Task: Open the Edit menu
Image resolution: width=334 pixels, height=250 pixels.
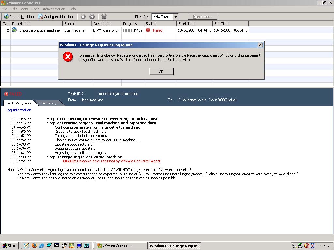Action: click(x=14, y=9)
